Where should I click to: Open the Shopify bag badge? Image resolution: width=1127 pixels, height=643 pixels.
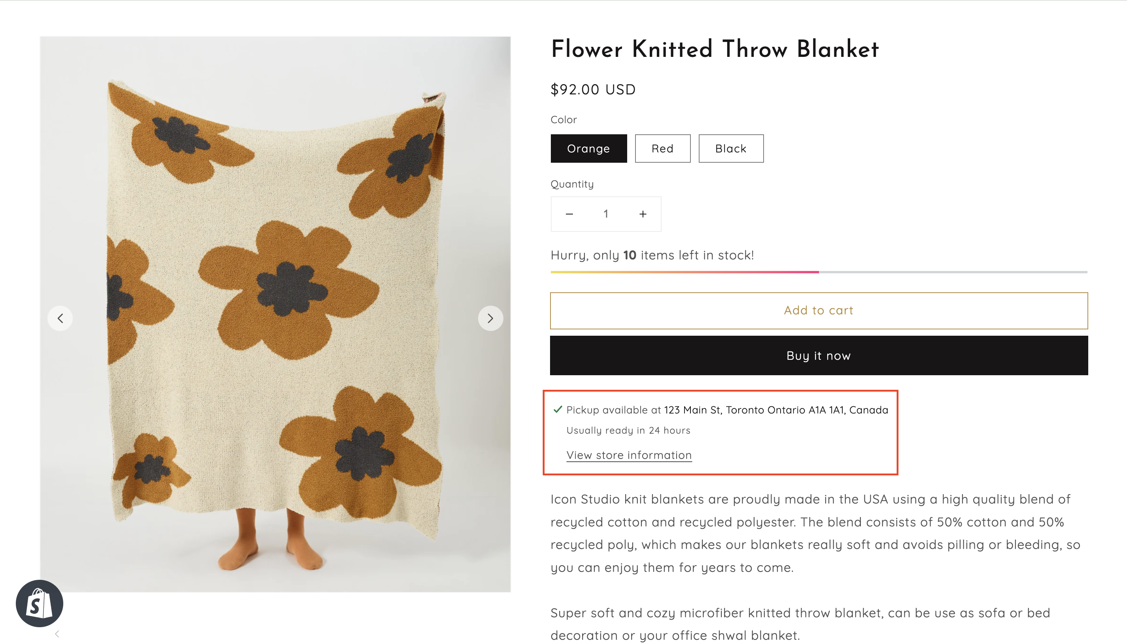coord(40,603)
